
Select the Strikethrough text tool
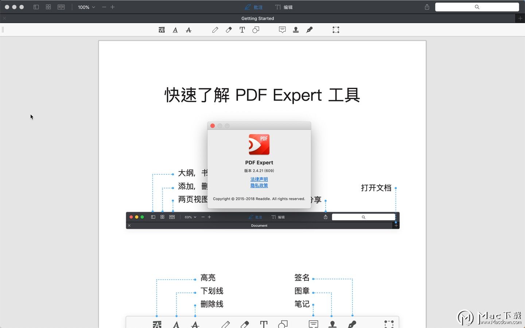(x=188, y=30)
